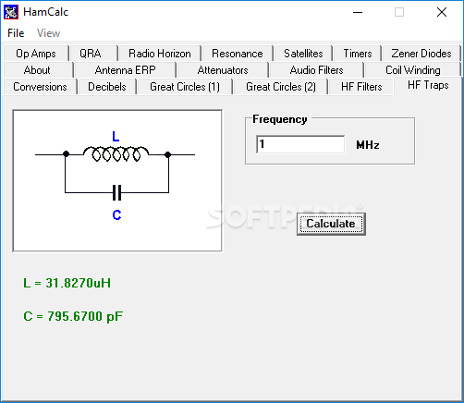
Task: Open the Audio Filters tab
Action: click(316, 70)
